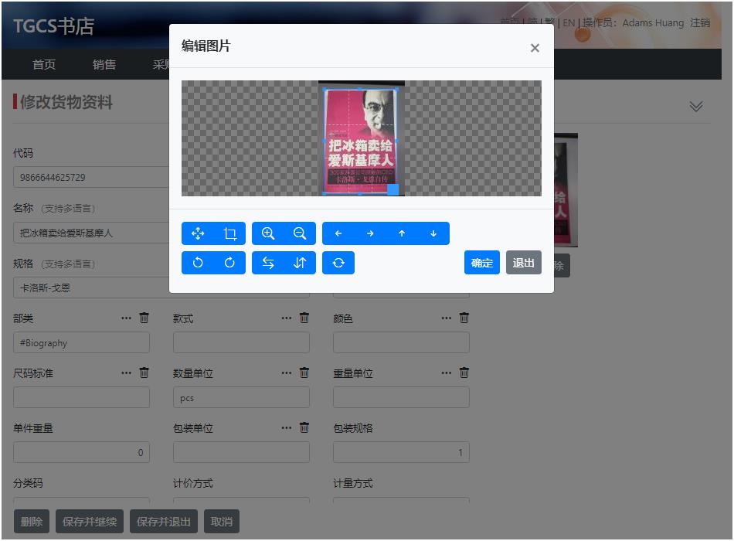The height and width of the screenshot is (541, 734).
Task: Clear 重量单位 using the trash icon
Action: point(464,373)
